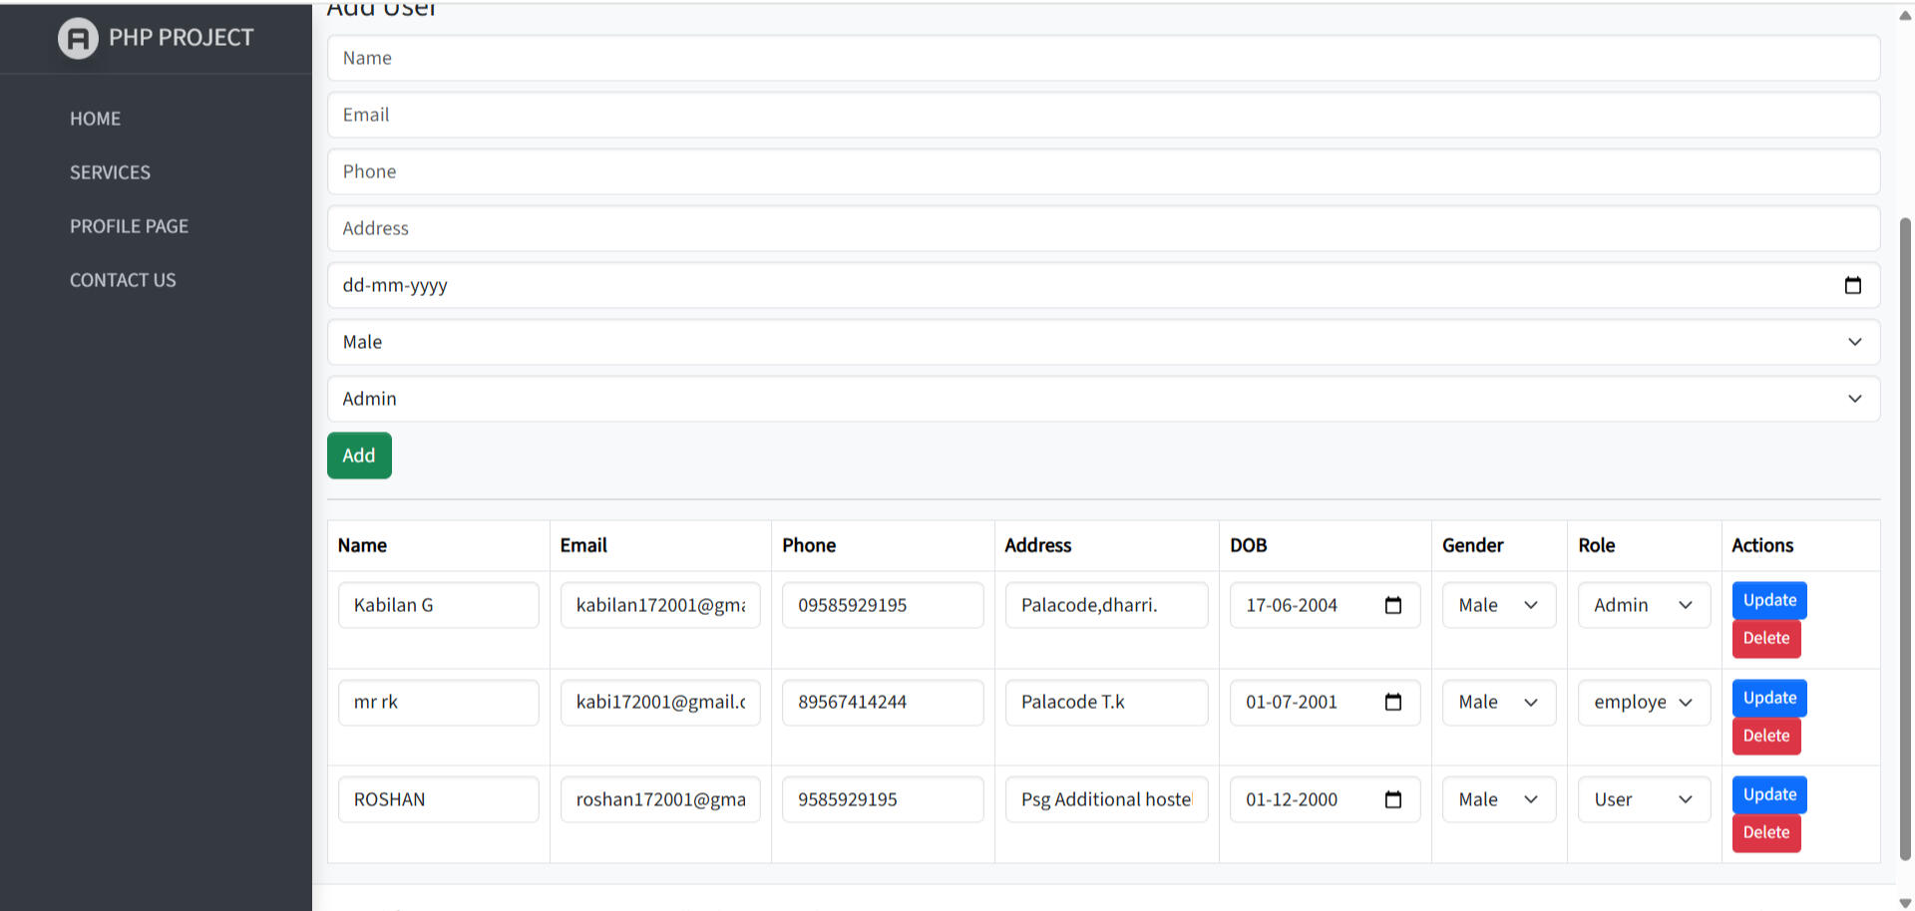1915x911 pixels.
Task: Update the ROSHAN row
Action: click(x=1769, y=794)
